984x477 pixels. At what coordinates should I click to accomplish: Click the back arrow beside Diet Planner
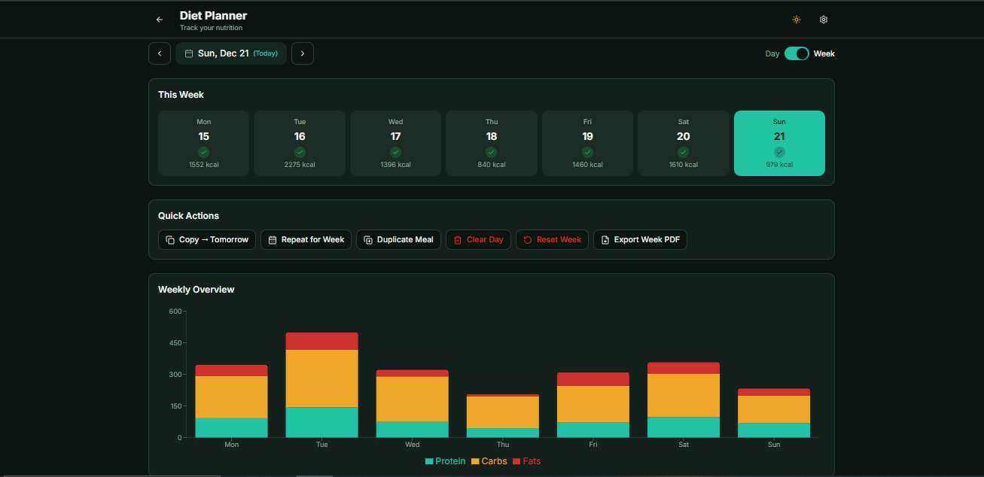tap(159, 19)
